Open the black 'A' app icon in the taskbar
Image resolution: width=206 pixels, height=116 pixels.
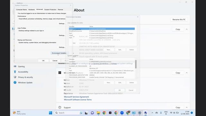[110, 113]
